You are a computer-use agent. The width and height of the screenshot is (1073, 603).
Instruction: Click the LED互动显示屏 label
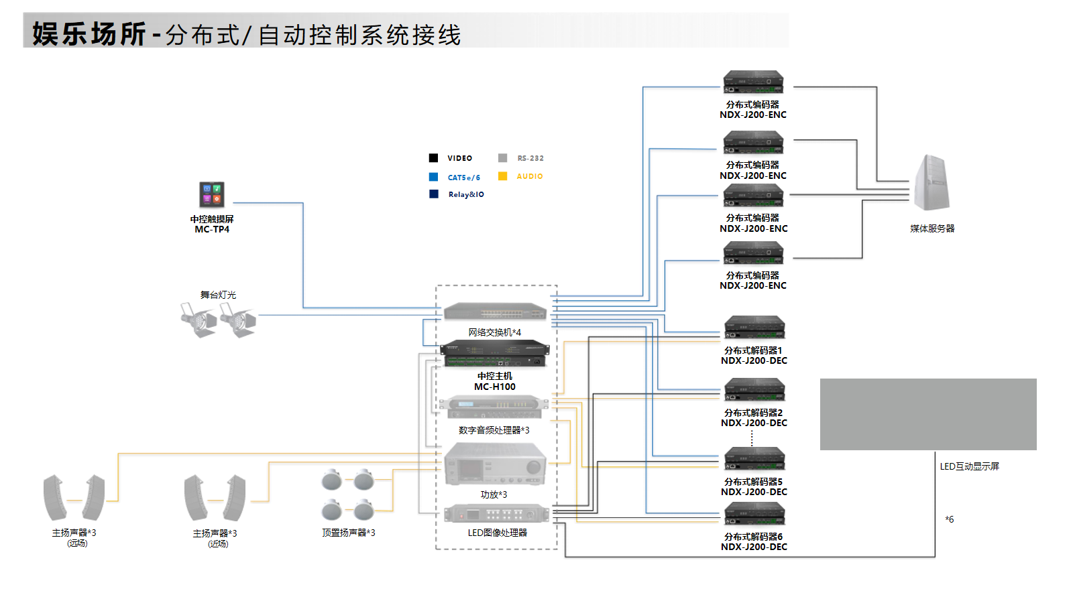point(970,466)
